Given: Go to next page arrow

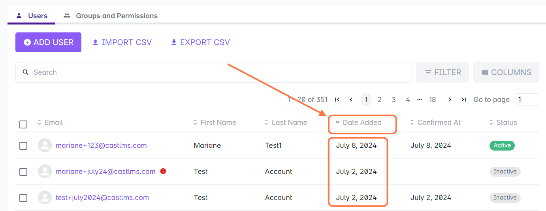Looking at the screenshot, I should click(450, 100).
